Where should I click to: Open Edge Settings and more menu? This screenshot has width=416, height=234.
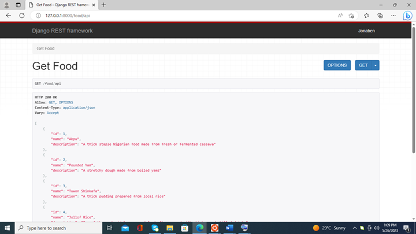click(393, 16)
